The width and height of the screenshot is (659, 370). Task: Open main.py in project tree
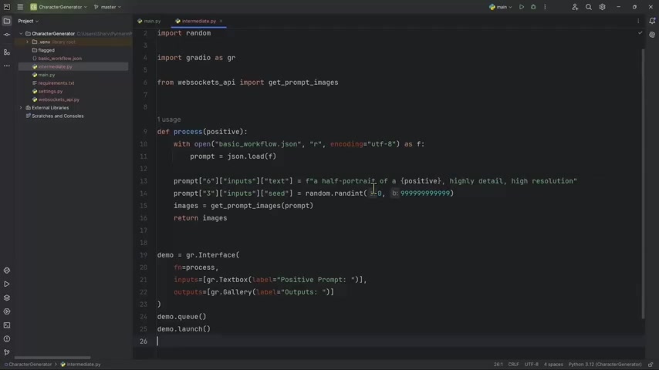click(46, 75)
